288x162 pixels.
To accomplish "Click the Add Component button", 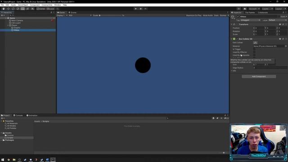I will pos(259,76).
